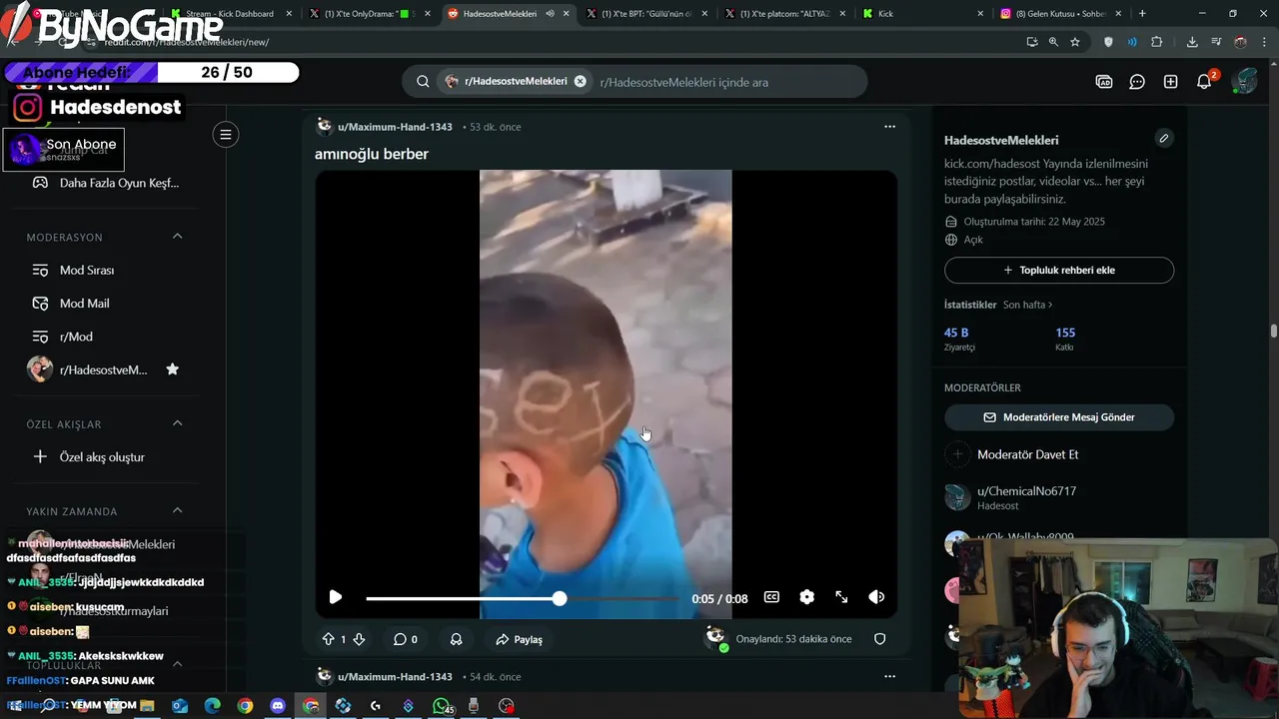Upvote the amınoğlu berber post
This screenshot has height=719, width=1279.
[328, 639]
